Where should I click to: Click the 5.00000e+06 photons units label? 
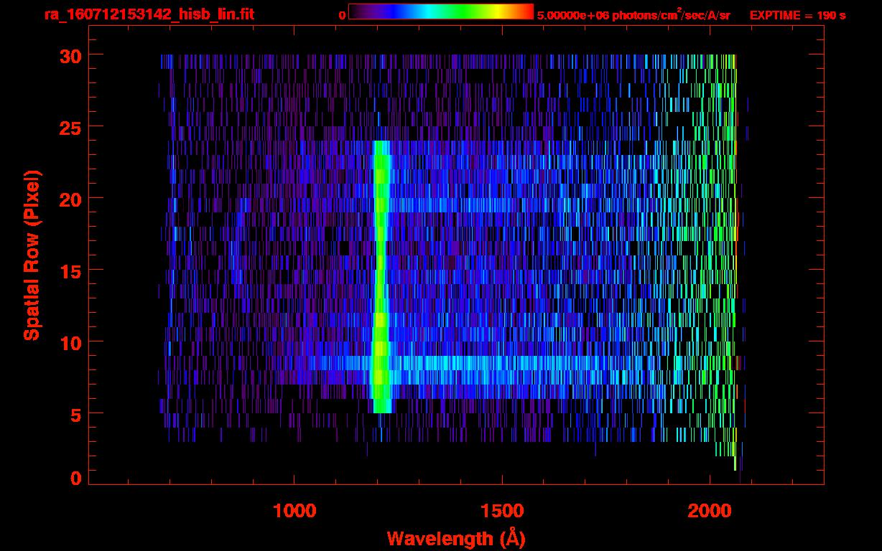[x=633, y=15]
